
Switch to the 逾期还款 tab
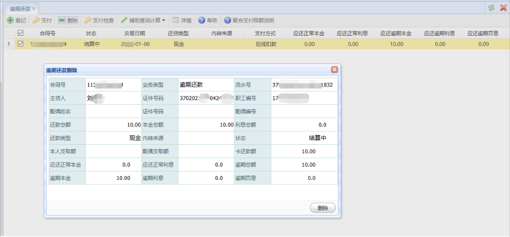19,8
